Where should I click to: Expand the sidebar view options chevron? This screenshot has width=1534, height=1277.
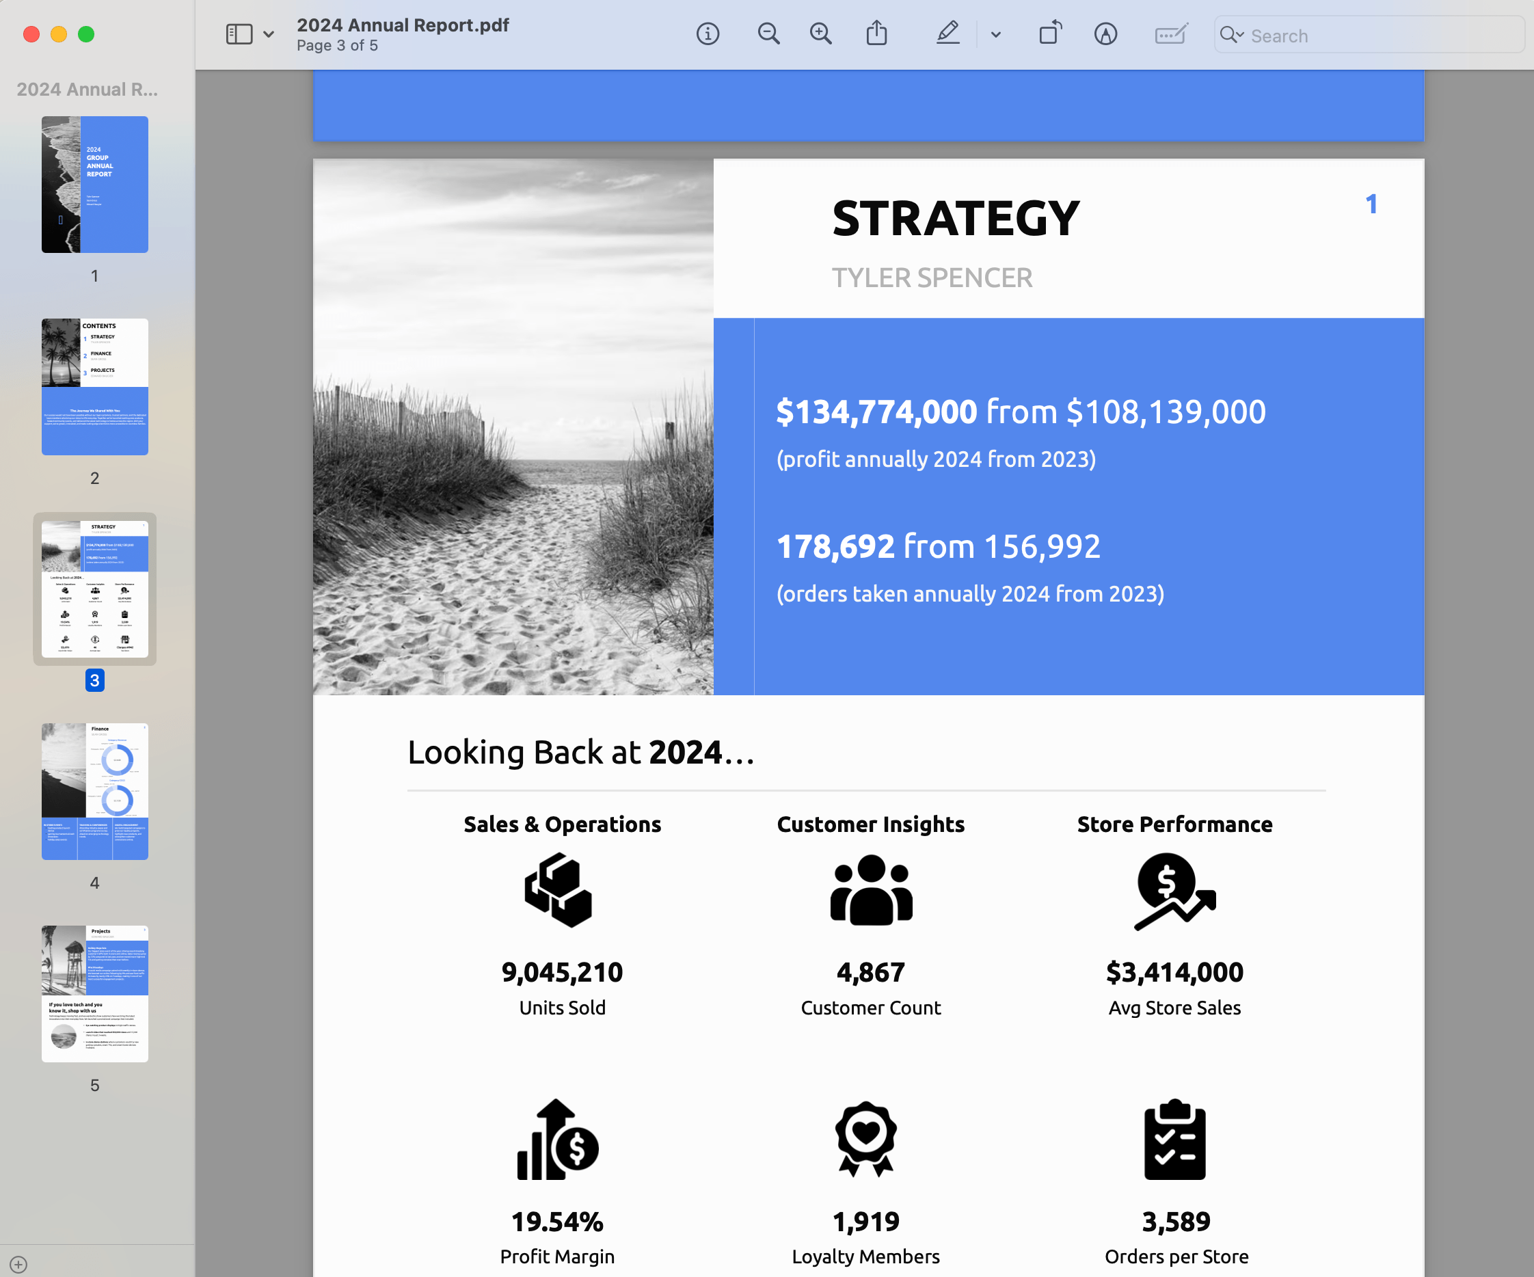269,34
